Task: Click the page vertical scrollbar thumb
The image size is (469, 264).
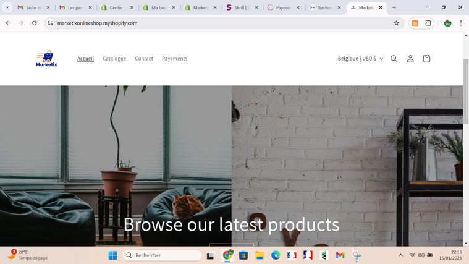Action: pyautogui.click(x=466, y=92)
